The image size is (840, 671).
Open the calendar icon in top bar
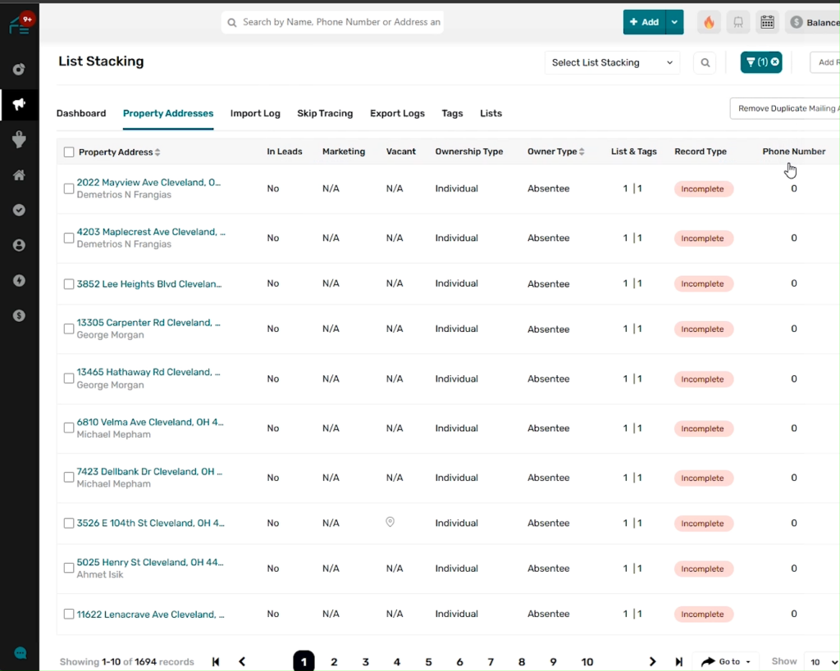[767, 22]
